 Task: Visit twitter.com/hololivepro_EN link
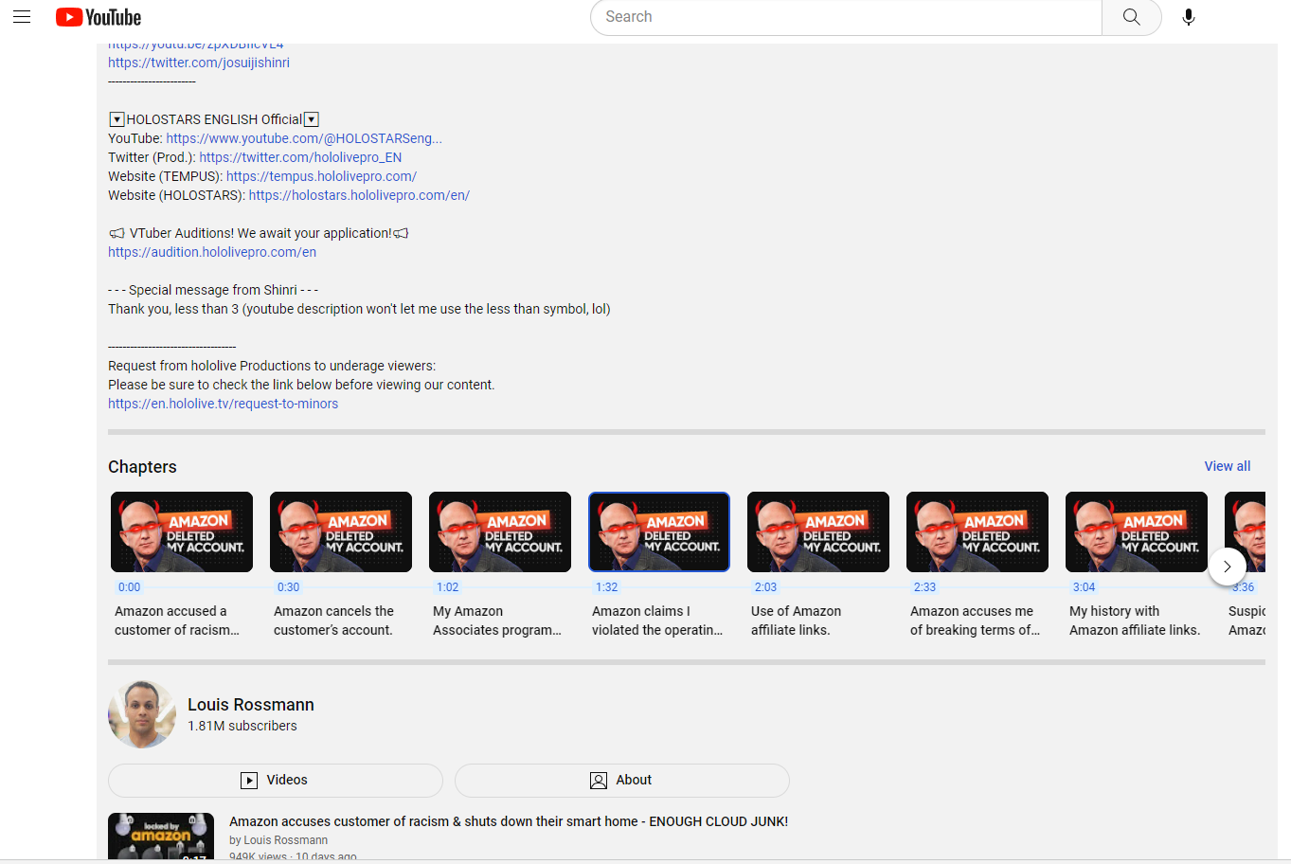(300, 157)
